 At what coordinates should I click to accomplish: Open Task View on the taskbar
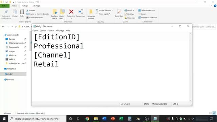click(x=79, y=119)
